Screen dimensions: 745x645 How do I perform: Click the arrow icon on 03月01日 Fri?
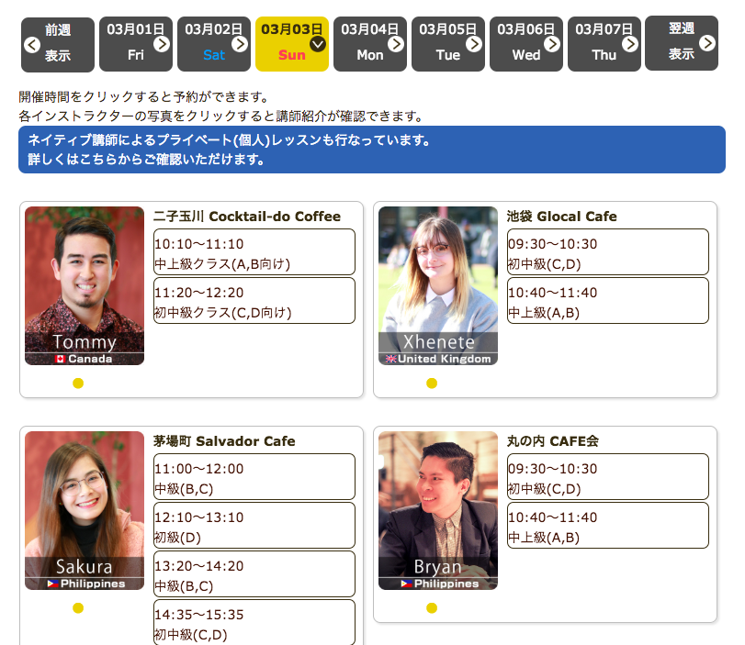click(162, 43)
